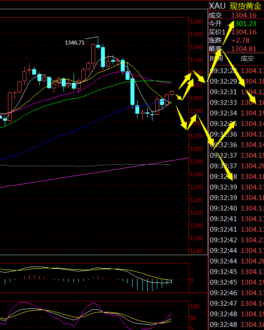This screenshot has width=264, height=330.
Task: Click the MACD histogram panel zero line label
Action: click(192, 281)
